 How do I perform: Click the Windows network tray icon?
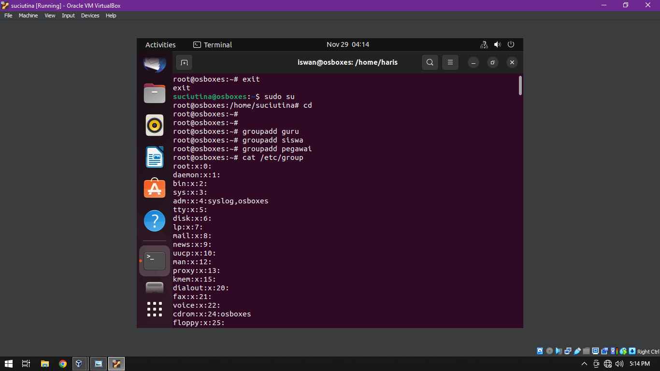(608, 364)
